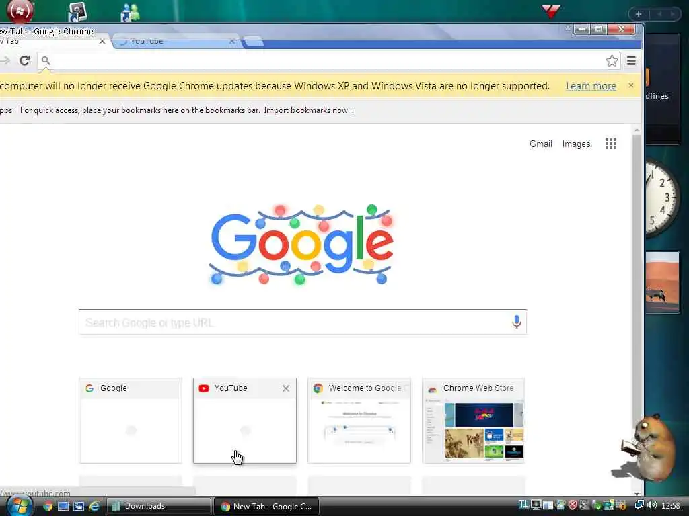Bookmark this page with the star icon
689x516 pixels.
[612, 61]
